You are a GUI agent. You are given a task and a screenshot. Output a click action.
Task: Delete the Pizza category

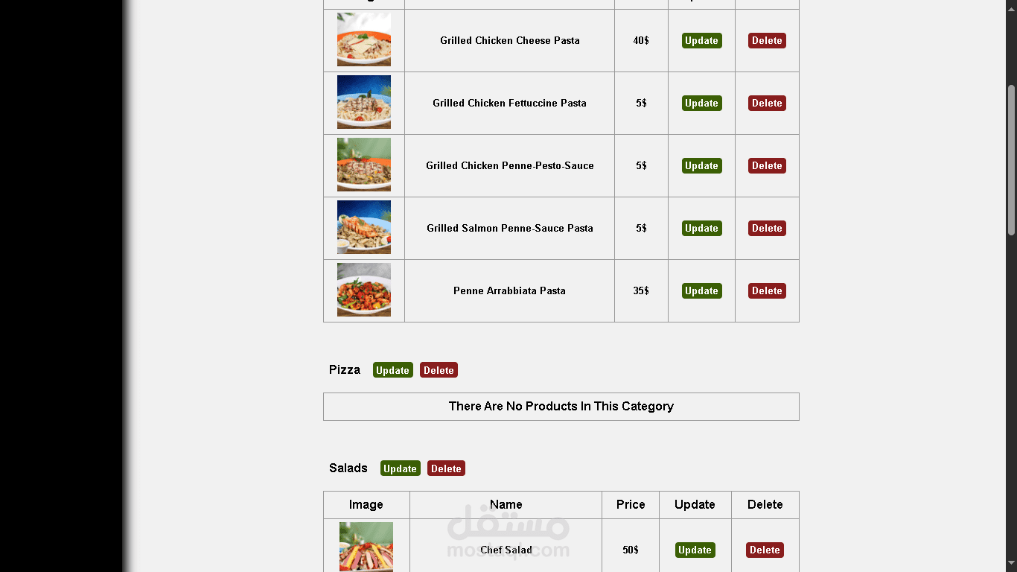439,370
